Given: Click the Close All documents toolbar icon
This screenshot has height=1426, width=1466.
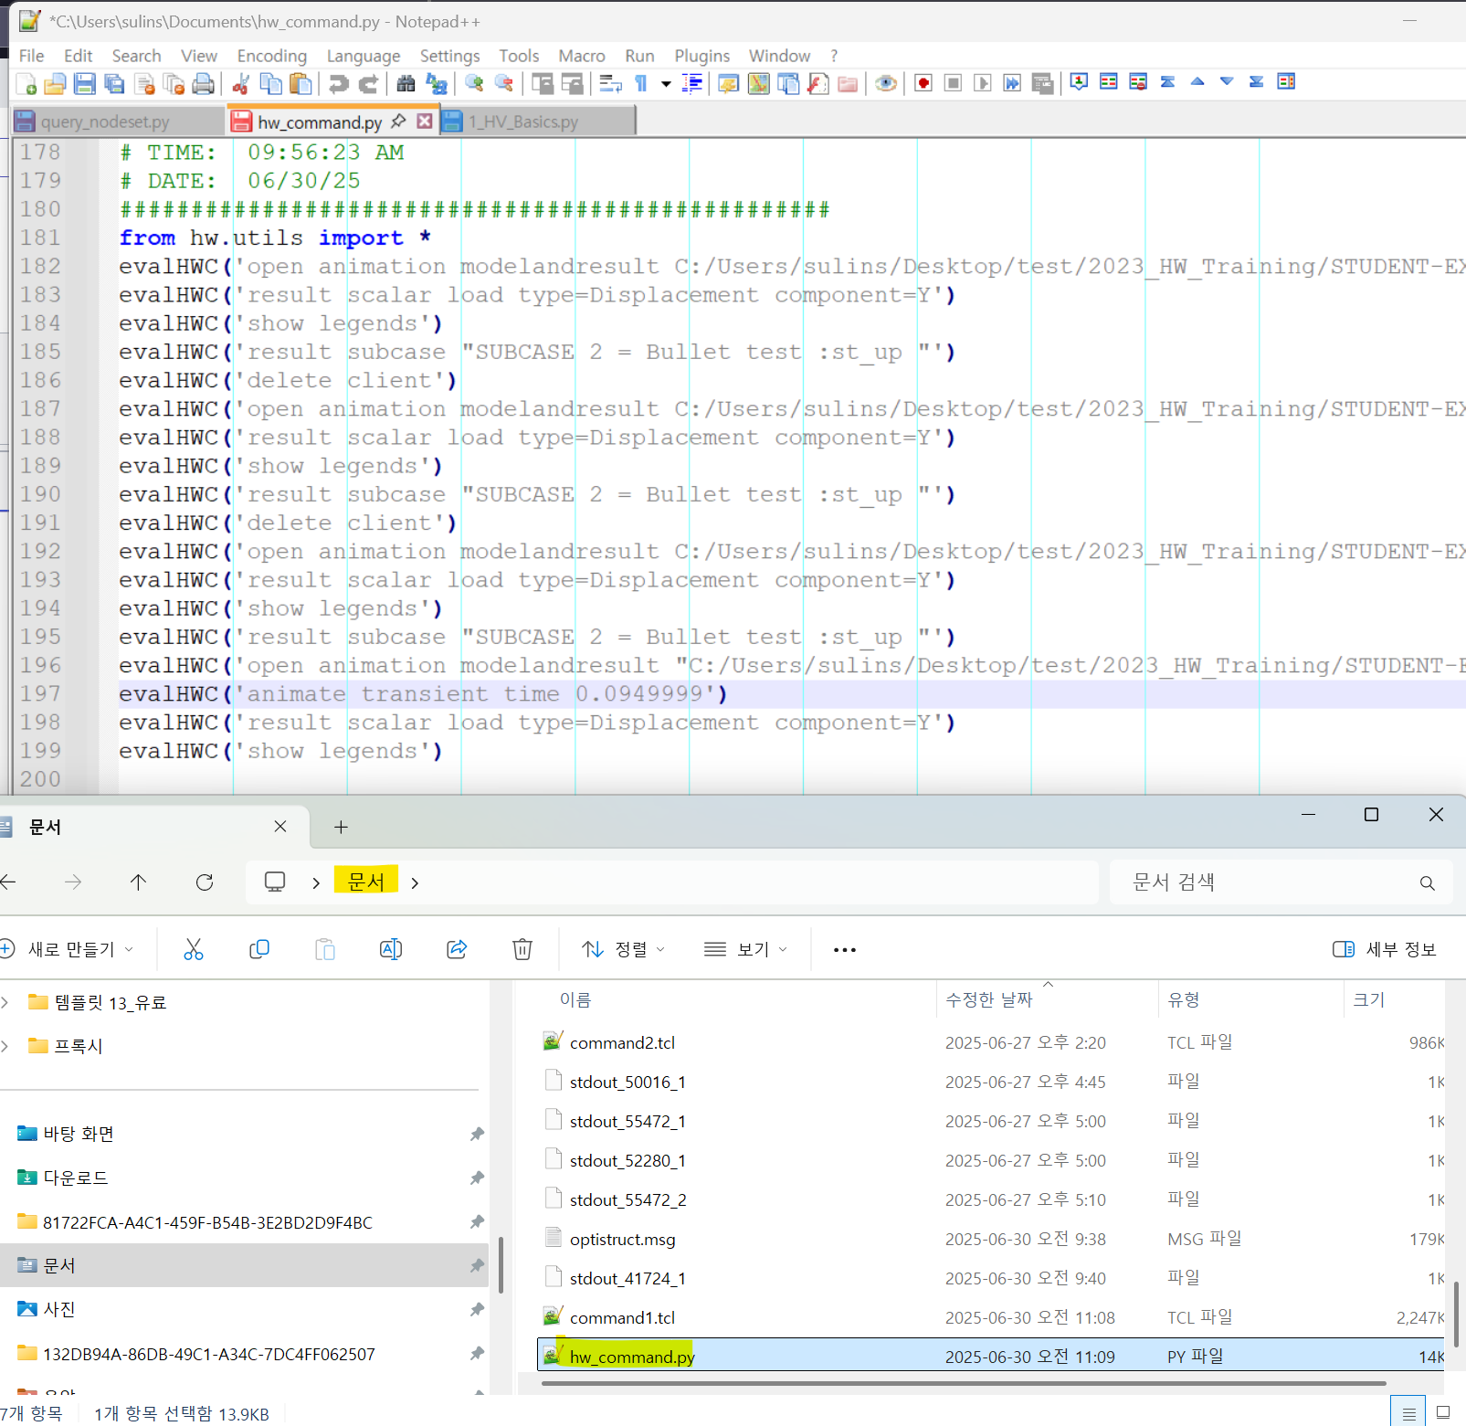Looking at the screenshot, I should click(x=174, y=84).
